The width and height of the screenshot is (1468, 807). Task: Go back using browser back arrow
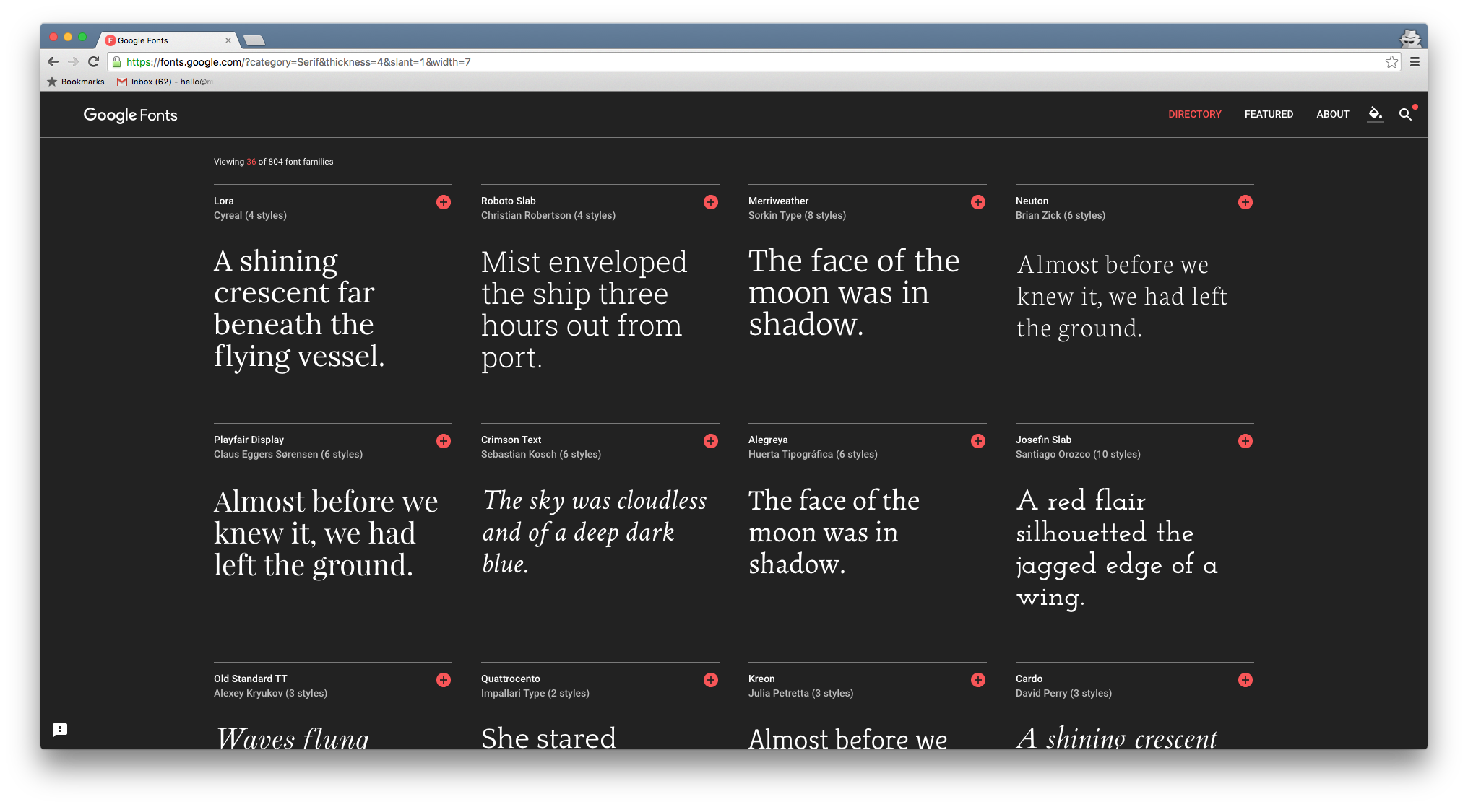[53, 62]
